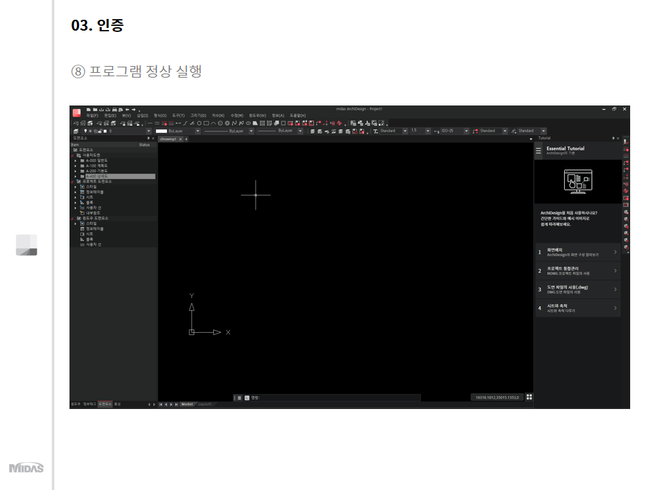Add a new drawing tab with plus button
Screen dimensions: 654x490
point(186,139)
